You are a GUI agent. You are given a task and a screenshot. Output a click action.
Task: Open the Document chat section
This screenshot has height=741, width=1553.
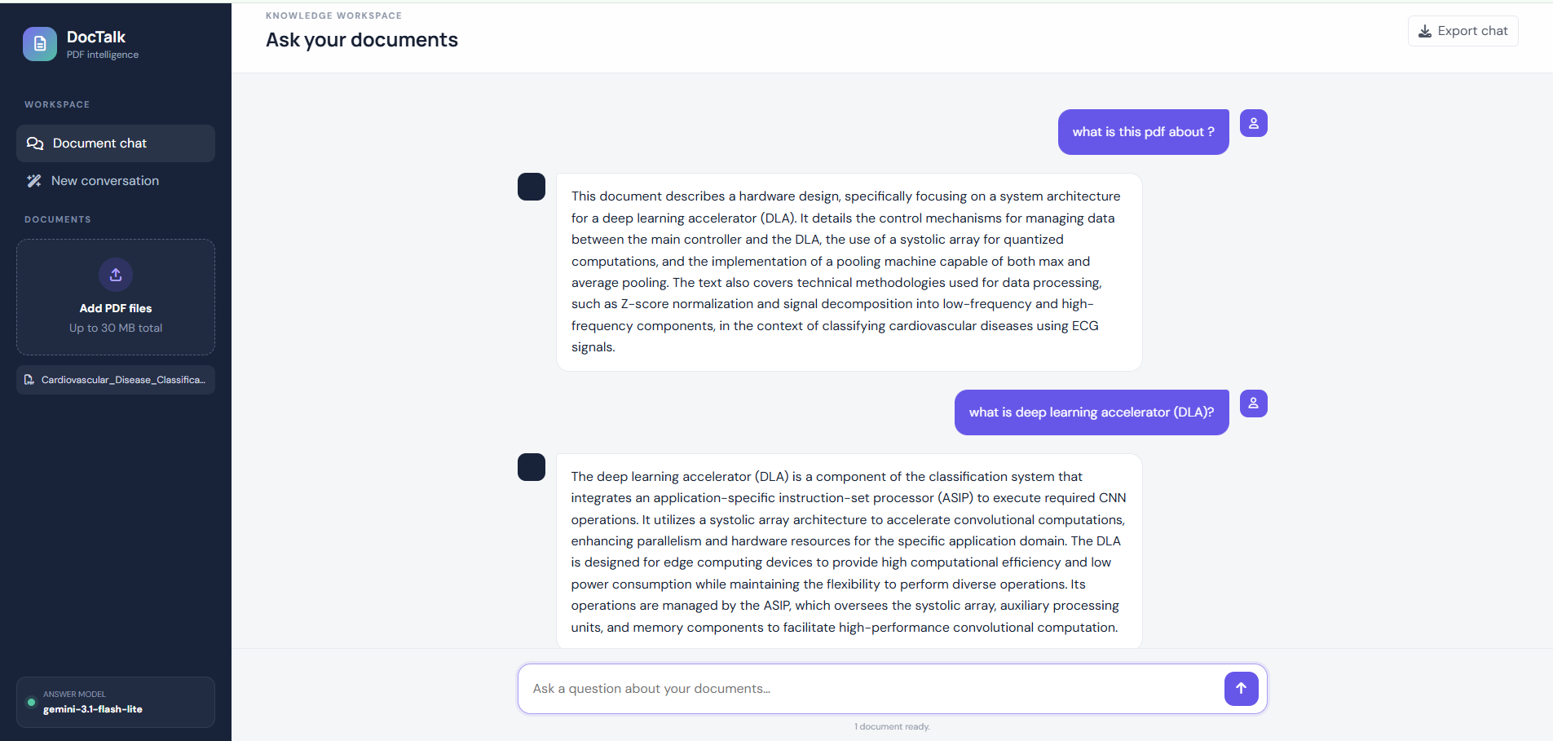point(116,143)
